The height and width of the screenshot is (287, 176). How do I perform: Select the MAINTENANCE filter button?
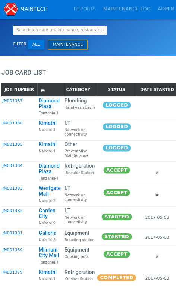(68, 44)
